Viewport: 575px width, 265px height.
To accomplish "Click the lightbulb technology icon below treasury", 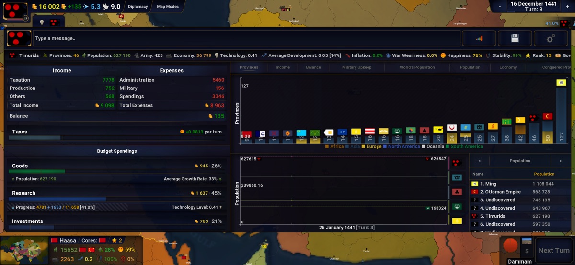I will 42,22.
